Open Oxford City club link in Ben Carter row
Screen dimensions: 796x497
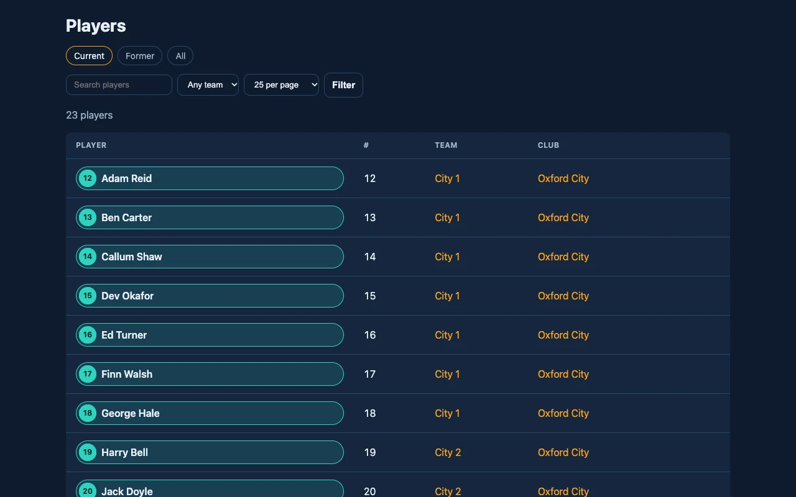[563, 217]
